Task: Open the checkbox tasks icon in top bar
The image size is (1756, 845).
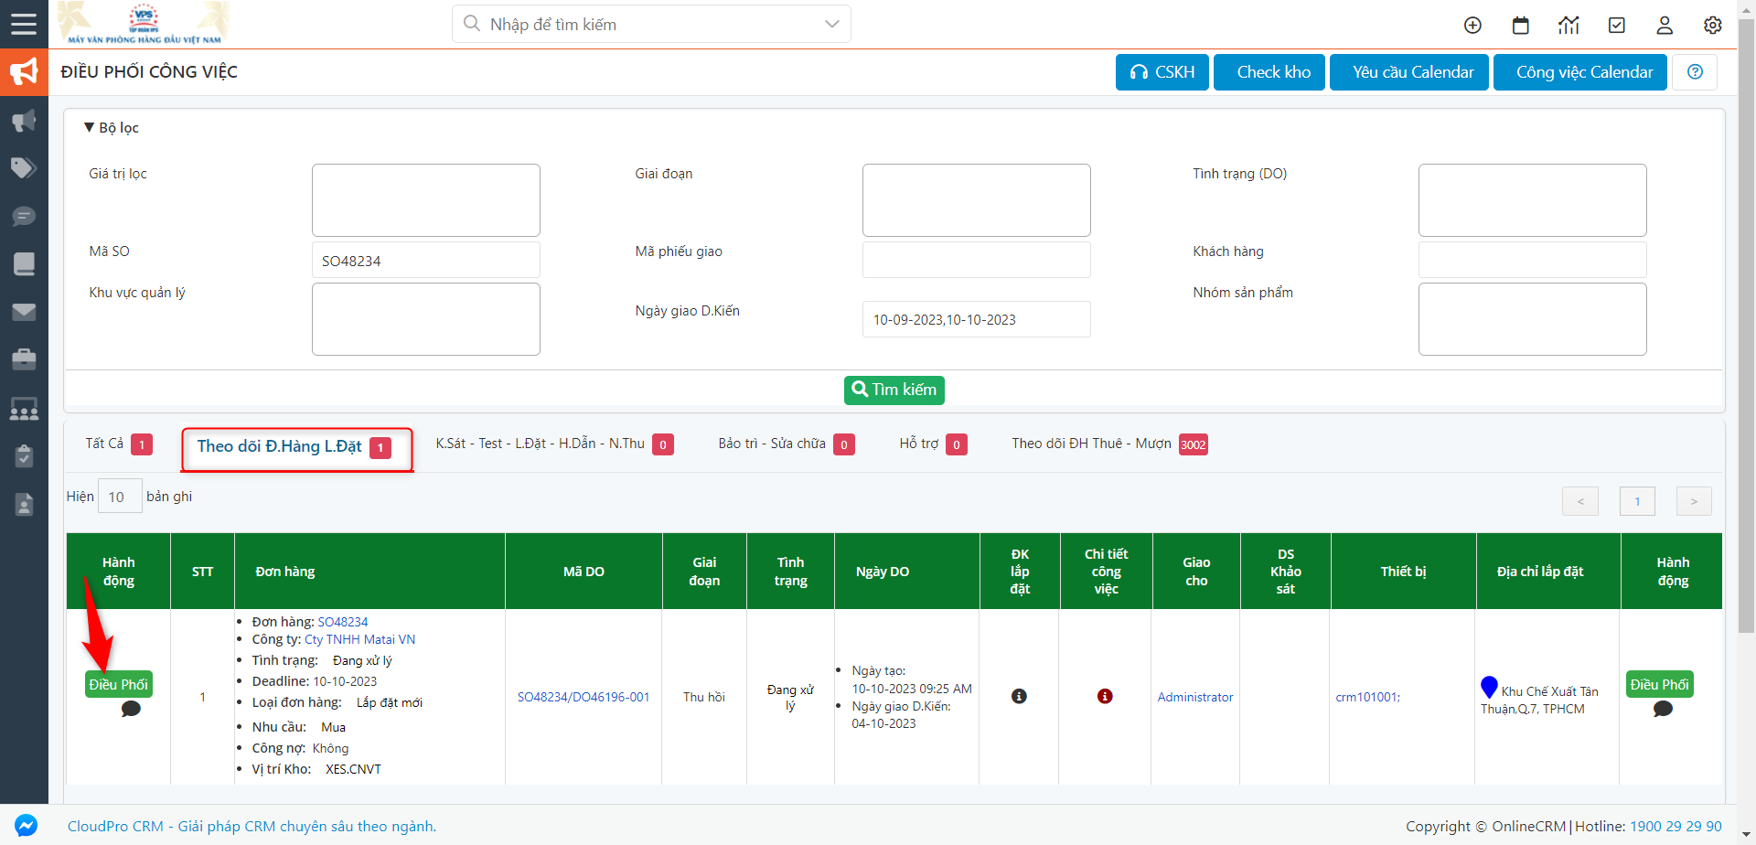Action: click(x=1617, y=26)
